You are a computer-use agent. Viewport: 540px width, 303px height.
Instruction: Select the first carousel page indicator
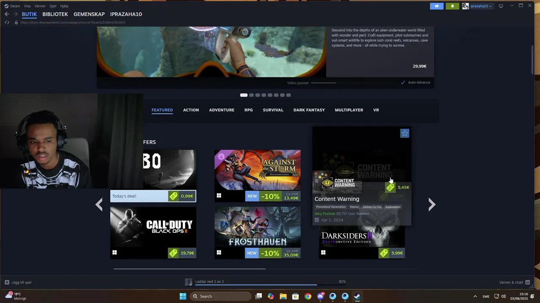244,95
